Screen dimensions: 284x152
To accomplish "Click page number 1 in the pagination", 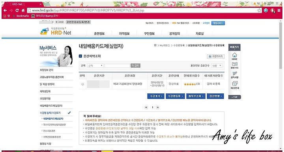I will 153,108.
